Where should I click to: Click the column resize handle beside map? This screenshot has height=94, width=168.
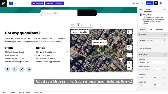coord(67,51)
